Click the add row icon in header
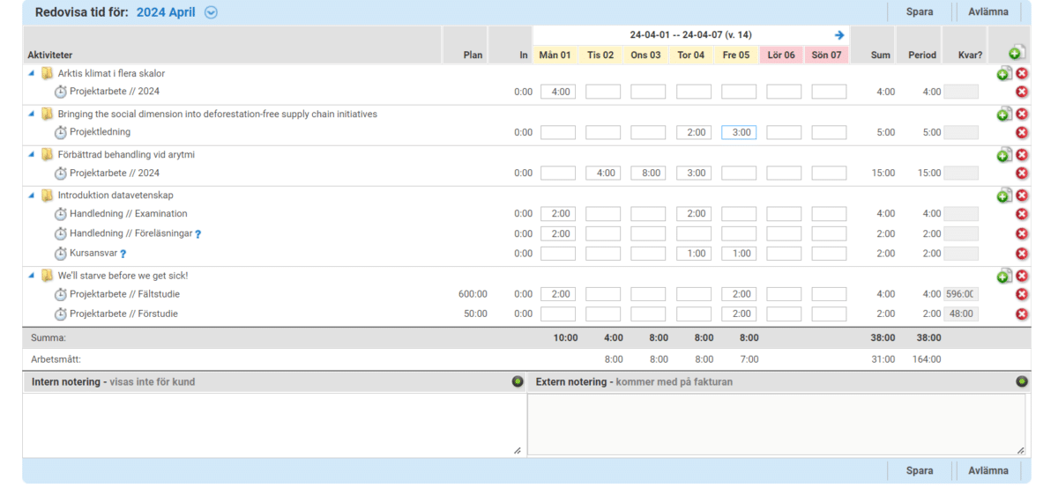The width and height of the screenshot is (1058, 502). pyautogui.click(x=1017, y=53)
